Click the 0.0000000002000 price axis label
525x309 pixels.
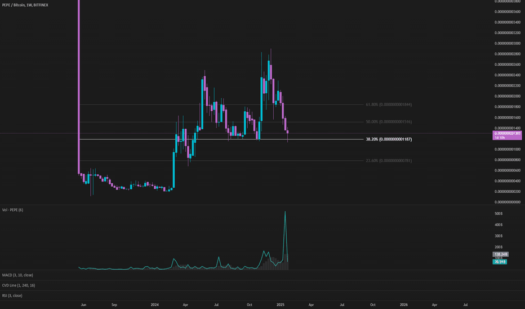click(x=508, y=96)
